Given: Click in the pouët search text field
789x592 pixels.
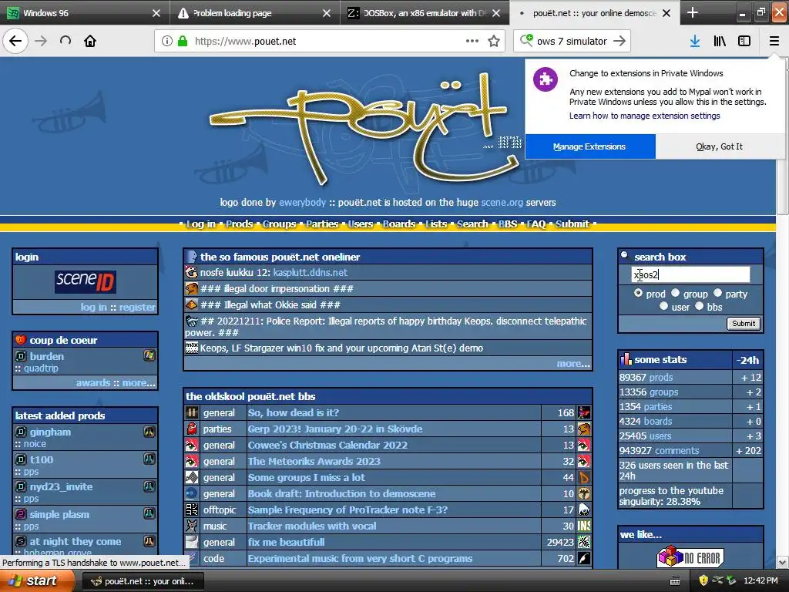Looking at the screenshot, I should tap(690, 274).
